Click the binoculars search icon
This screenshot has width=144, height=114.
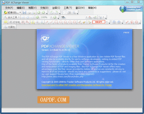pyautogui.click(x=63, y=17)
